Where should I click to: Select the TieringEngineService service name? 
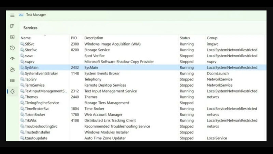point(42,103)
